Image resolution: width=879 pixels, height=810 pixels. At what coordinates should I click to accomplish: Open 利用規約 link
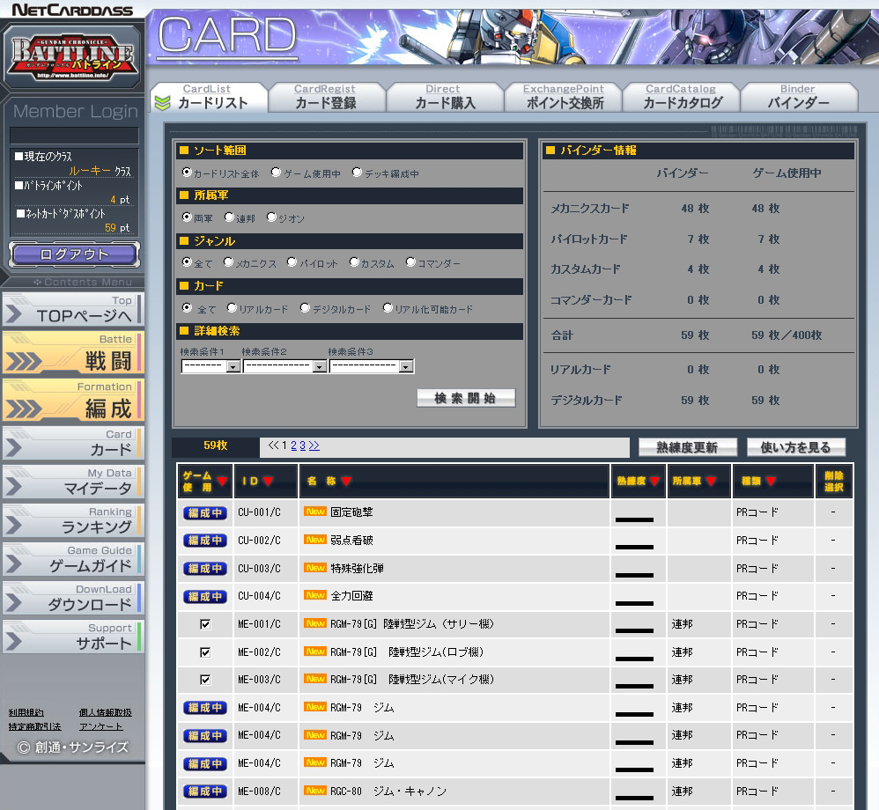[26, 712]
